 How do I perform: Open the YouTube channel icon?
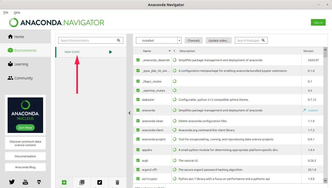pyautogui.click(x=25, y=182)
